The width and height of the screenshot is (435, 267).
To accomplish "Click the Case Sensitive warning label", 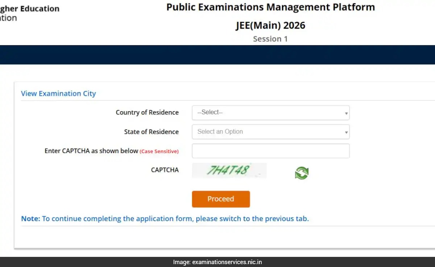I will click(x=159, y=151).
